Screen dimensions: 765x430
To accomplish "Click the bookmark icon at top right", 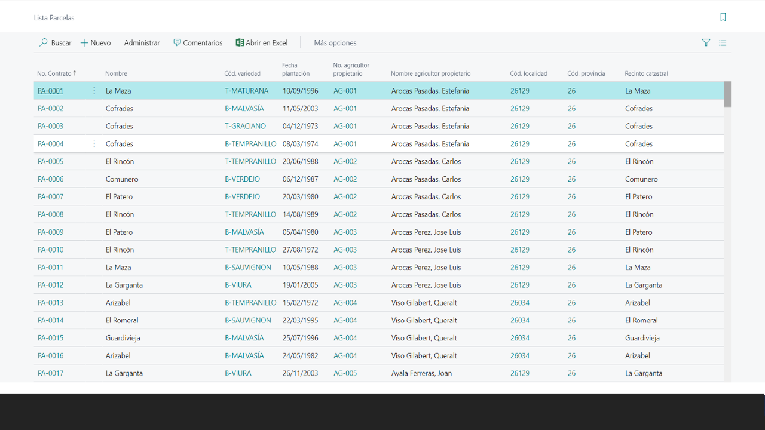I will click(x=723, y=17).
